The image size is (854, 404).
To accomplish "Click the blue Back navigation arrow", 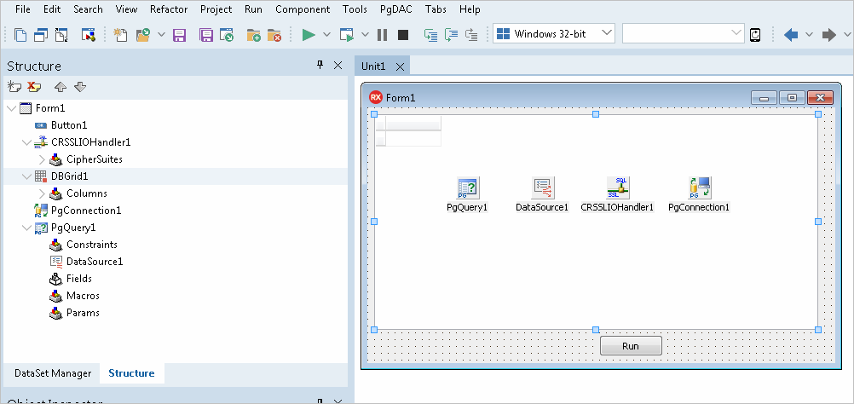I will [x=791, y=36].
